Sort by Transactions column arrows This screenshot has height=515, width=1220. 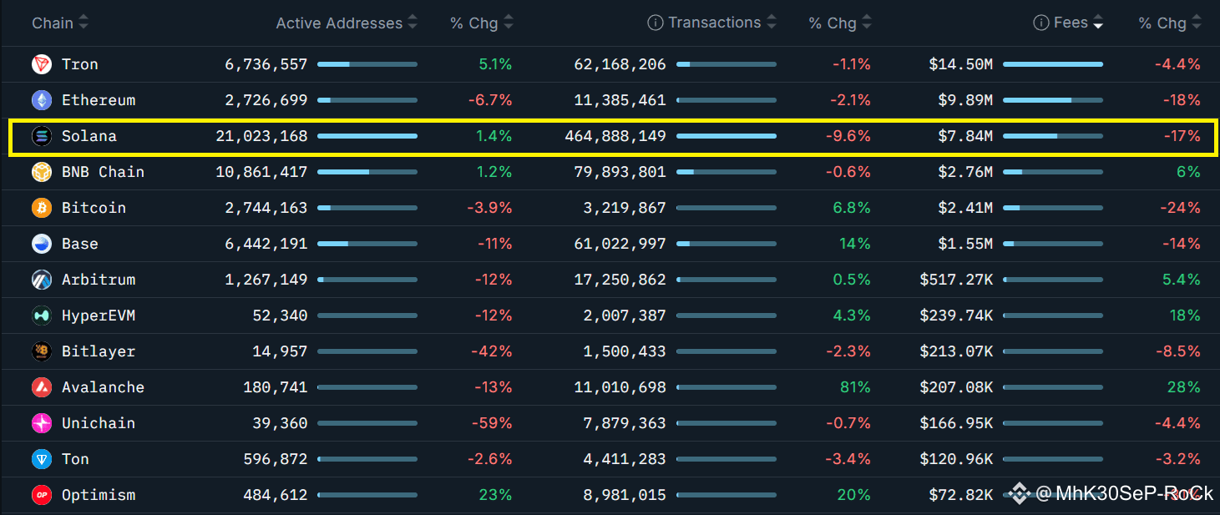point(772,23)
